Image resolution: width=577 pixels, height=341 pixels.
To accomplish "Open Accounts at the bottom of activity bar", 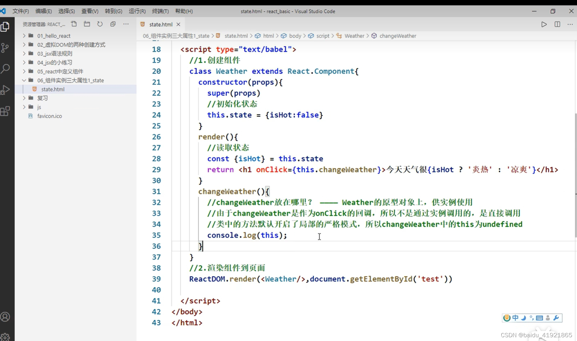I will pos(6,317).
